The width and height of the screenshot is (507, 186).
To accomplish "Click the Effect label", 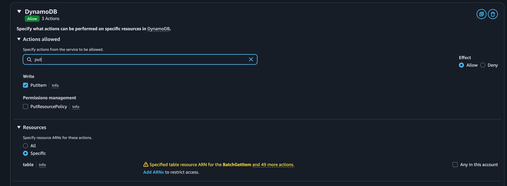I will pos(465,58).
